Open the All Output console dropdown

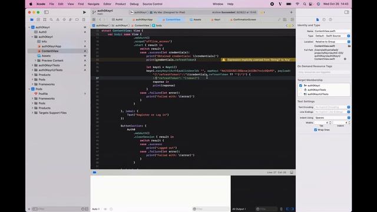tap(239, 209)
